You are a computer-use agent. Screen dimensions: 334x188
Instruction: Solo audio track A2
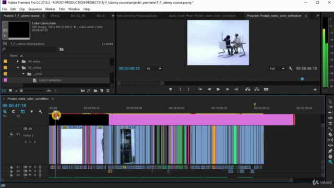(x=35, y=171)
